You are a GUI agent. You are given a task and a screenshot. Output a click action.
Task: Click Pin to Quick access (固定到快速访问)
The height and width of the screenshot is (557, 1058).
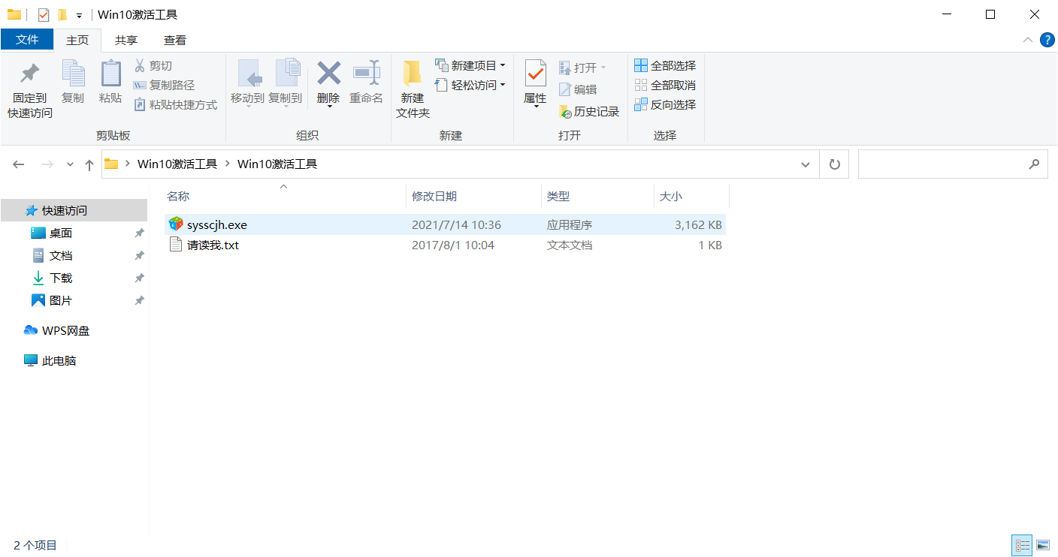click(30, 89)
